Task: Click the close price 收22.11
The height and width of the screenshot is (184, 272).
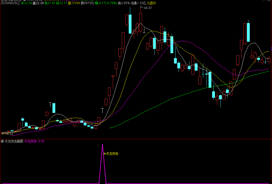Action: (x=62, y=3)
